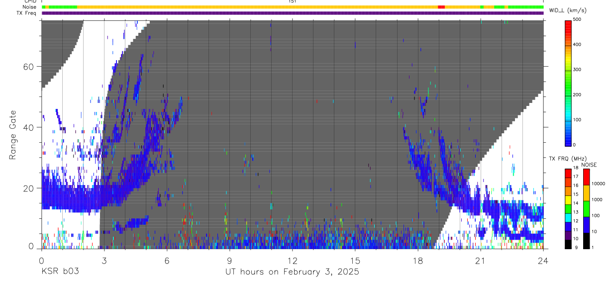Click the '400' label on width colorbar
Image resolution: width=611 pixels, height=282 pixels.
578,45
